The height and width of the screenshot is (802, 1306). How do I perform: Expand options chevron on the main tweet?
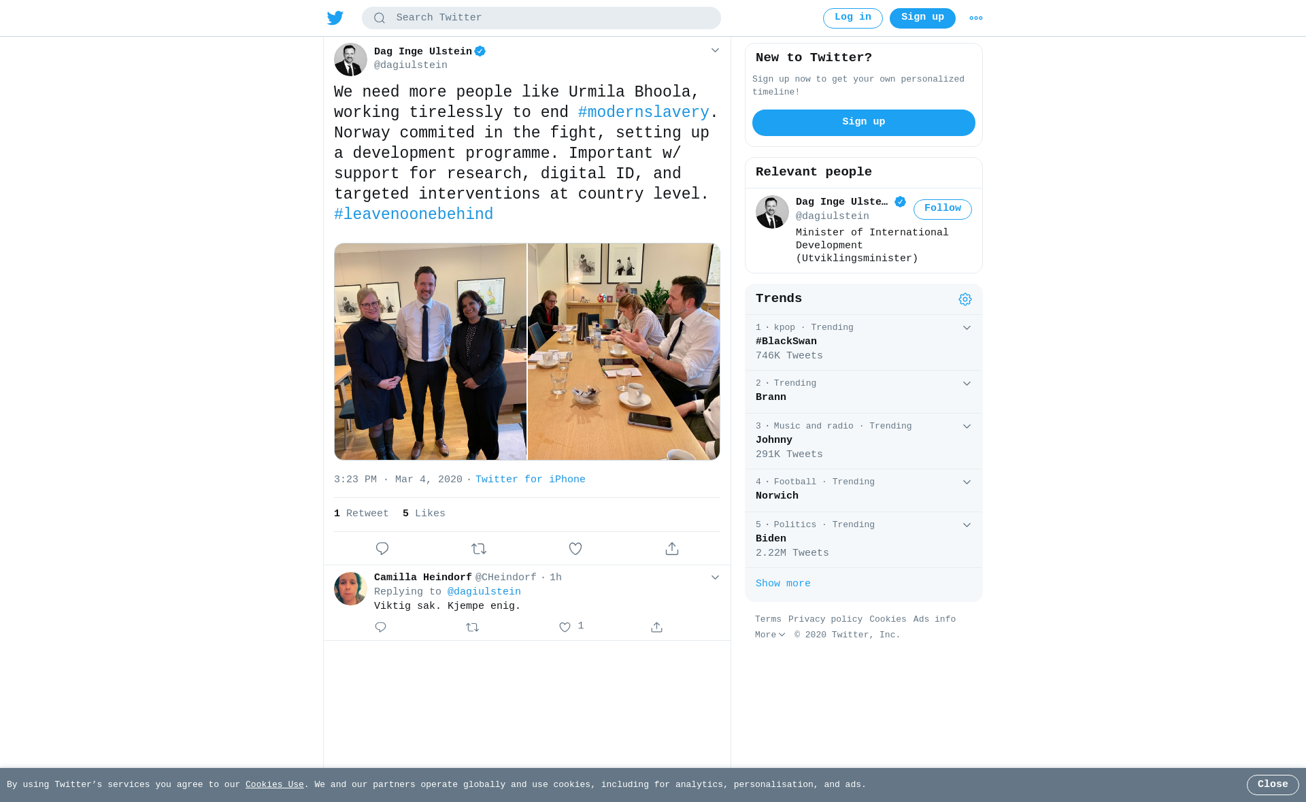(x=715, y=50)
